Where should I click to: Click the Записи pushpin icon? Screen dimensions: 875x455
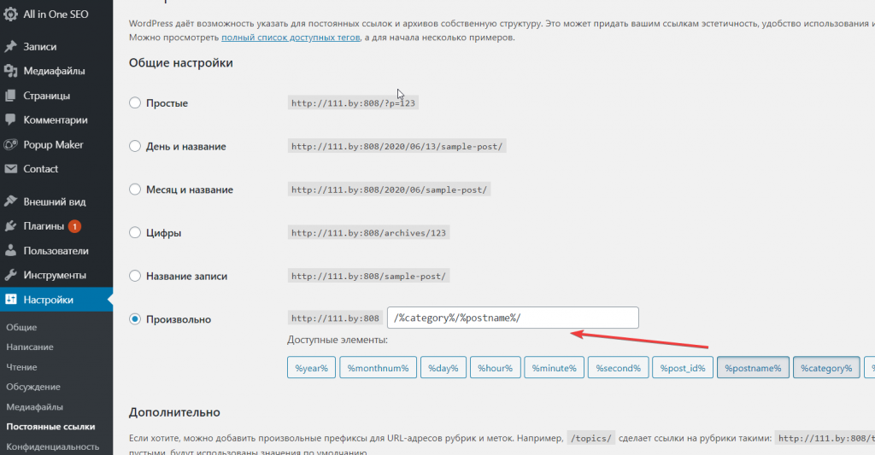[x=10, y=47]
